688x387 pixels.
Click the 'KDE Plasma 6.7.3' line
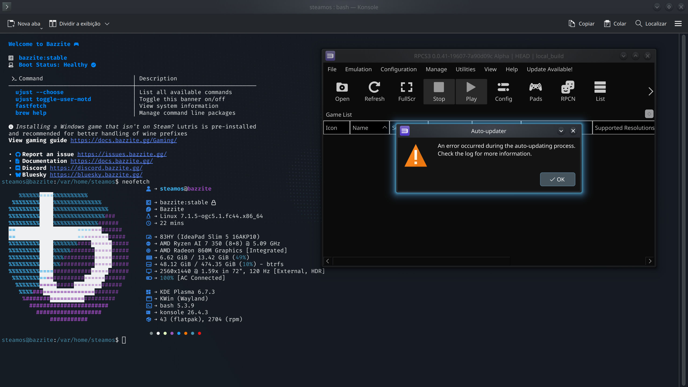tap(187, 292)
